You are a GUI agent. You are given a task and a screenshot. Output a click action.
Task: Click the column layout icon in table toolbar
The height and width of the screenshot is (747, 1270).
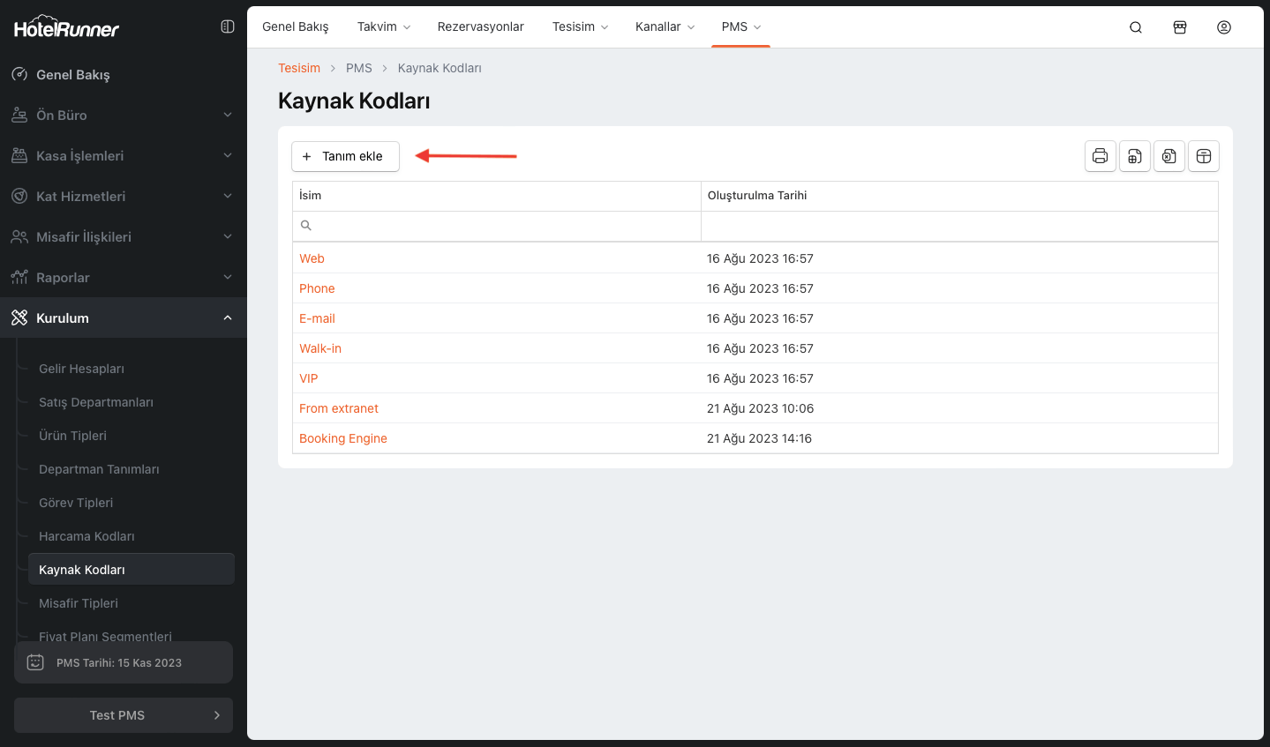1203,156
